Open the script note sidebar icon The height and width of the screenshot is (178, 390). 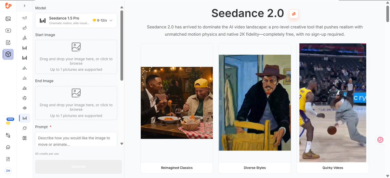(8, 42)
